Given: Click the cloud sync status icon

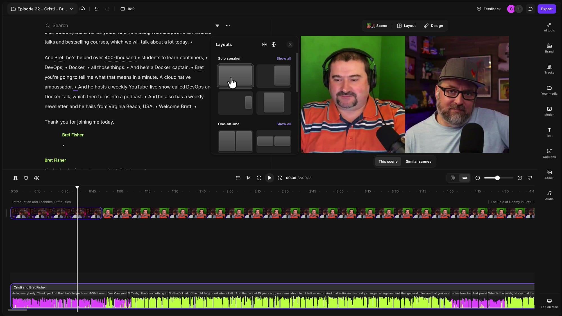Looking at the screenshot, I should point(82,9).
